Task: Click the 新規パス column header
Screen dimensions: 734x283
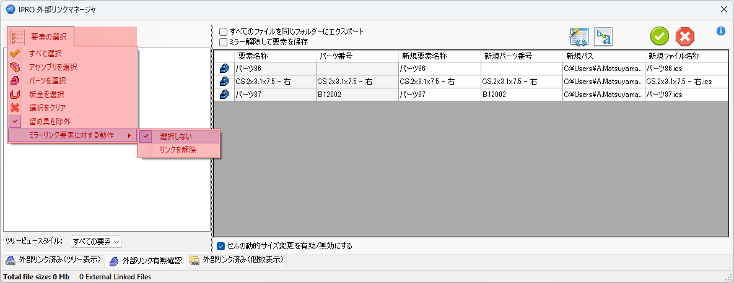Action: (x=603, y=56)
